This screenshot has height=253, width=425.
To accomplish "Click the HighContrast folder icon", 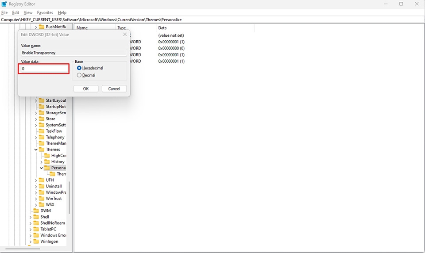I will pyautogui.click(x=47, y=156).
